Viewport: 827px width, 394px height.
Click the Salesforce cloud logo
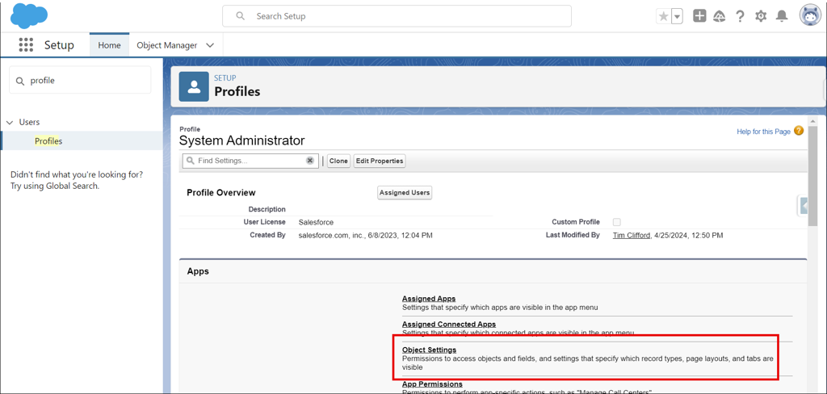(29, 15)
